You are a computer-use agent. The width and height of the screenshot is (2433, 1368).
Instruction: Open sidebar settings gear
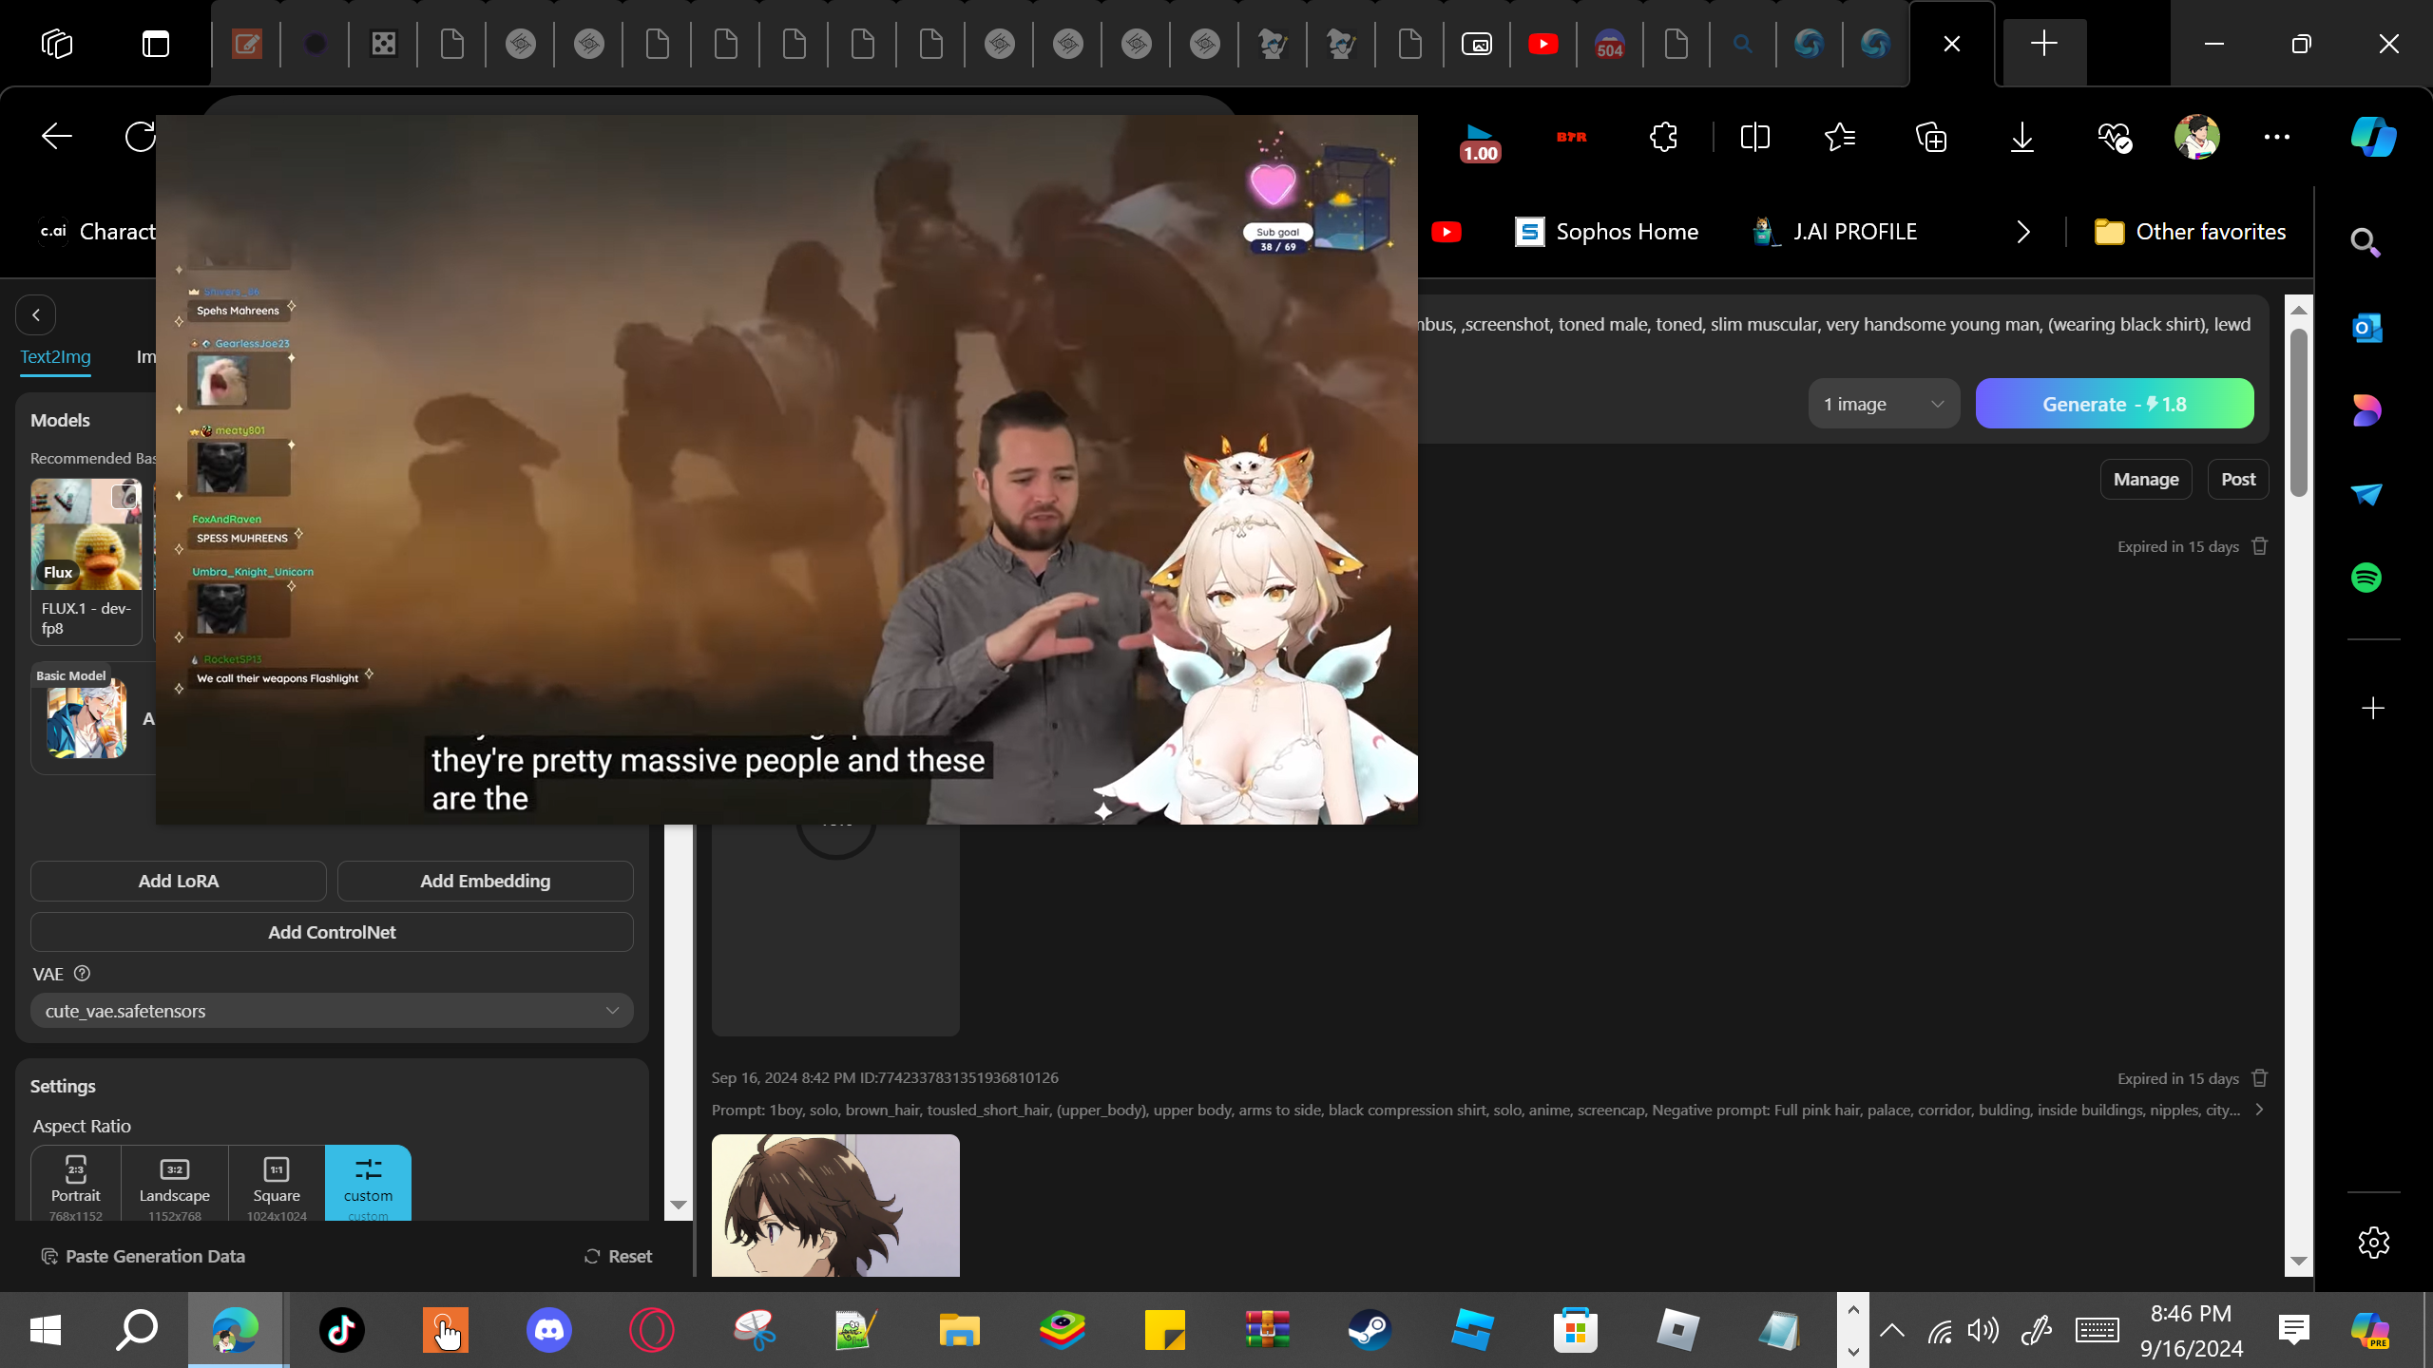click(2373, 1243)
